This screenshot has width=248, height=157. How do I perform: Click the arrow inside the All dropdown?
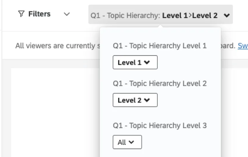click(131, 142)
